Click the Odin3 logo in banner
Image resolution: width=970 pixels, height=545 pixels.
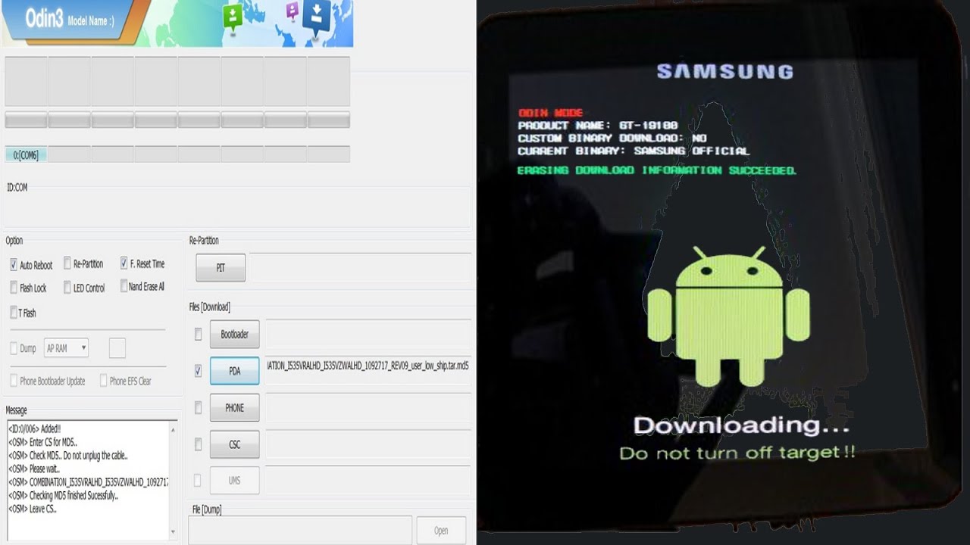(x=44, y=19)
